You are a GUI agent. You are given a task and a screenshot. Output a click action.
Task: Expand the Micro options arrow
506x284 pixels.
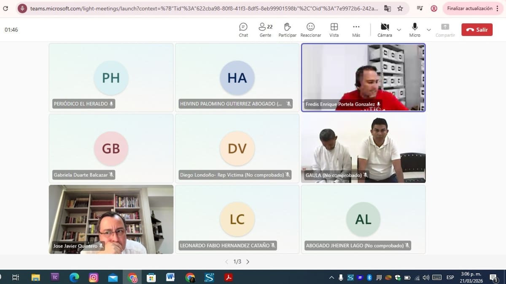coord(429,30)
